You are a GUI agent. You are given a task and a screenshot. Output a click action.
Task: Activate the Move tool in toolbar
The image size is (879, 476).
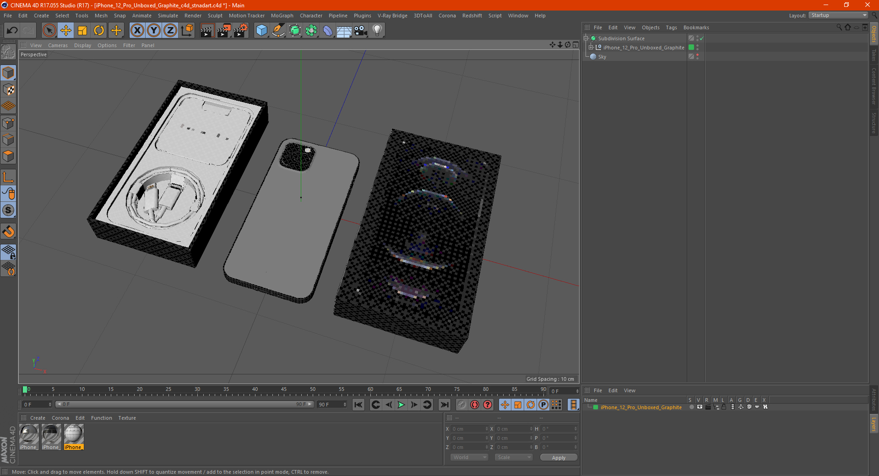66,31
